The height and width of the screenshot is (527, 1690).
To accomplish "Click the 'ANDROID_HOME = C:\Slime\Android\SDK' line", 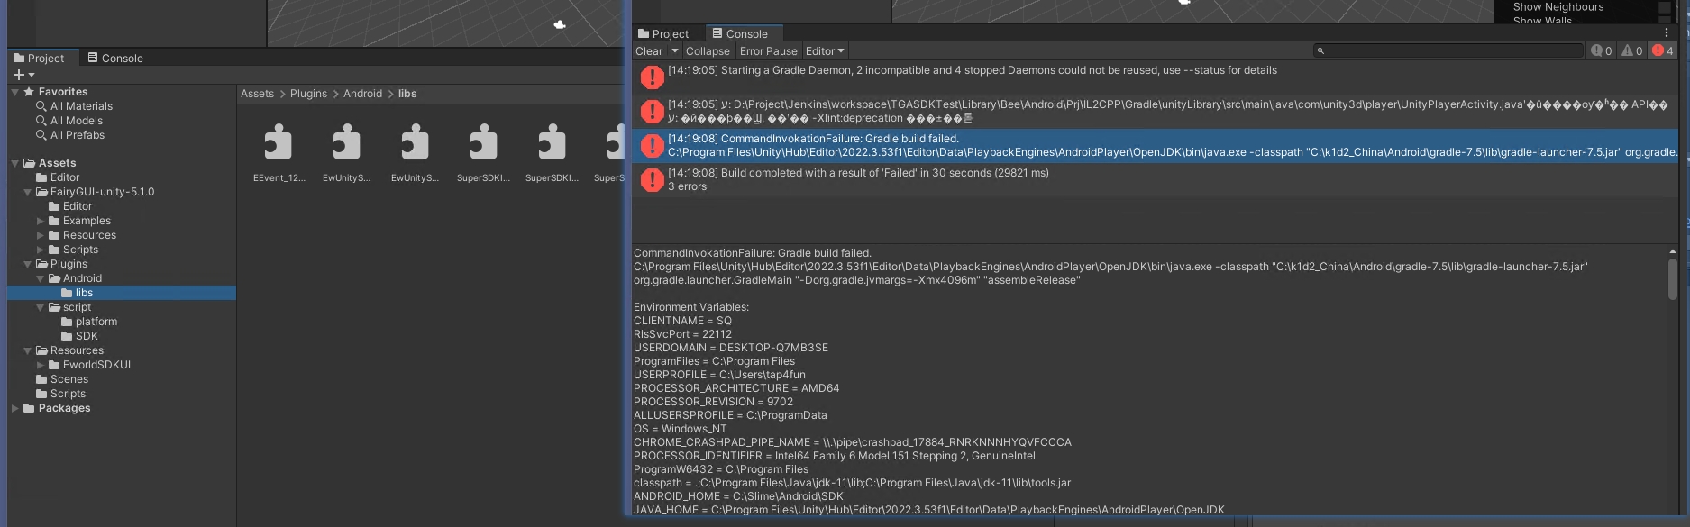I will [738, 496].
